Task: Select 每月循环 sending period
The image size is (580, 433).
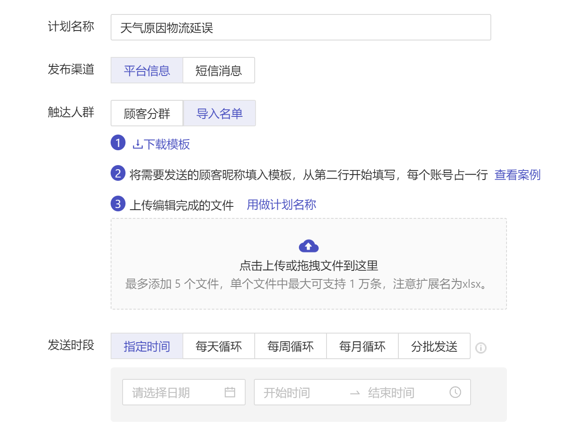Action: click(362, 346)
